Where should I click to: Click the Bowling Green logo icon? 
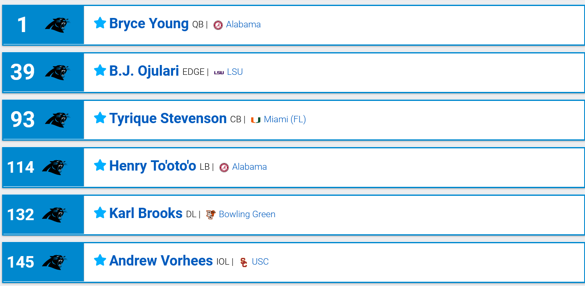point(210,215)
